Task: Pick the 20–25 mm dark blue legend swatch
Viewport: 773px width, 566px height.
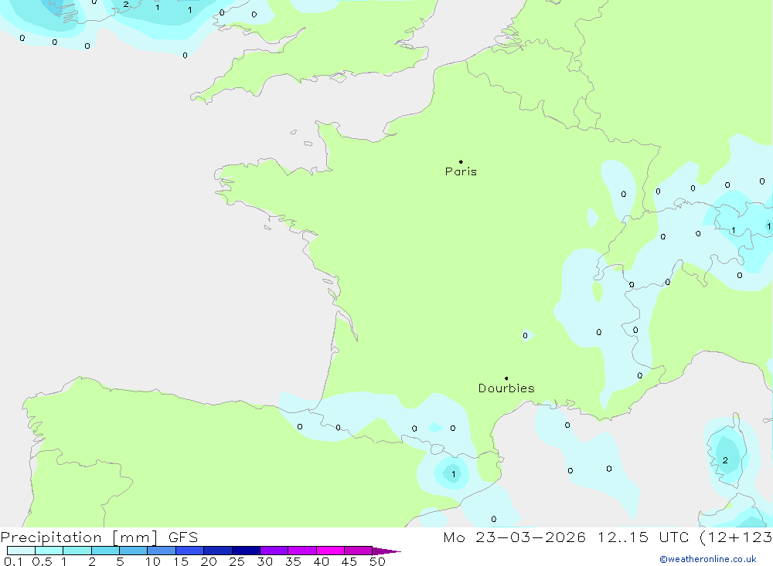Action: point(218,551)
